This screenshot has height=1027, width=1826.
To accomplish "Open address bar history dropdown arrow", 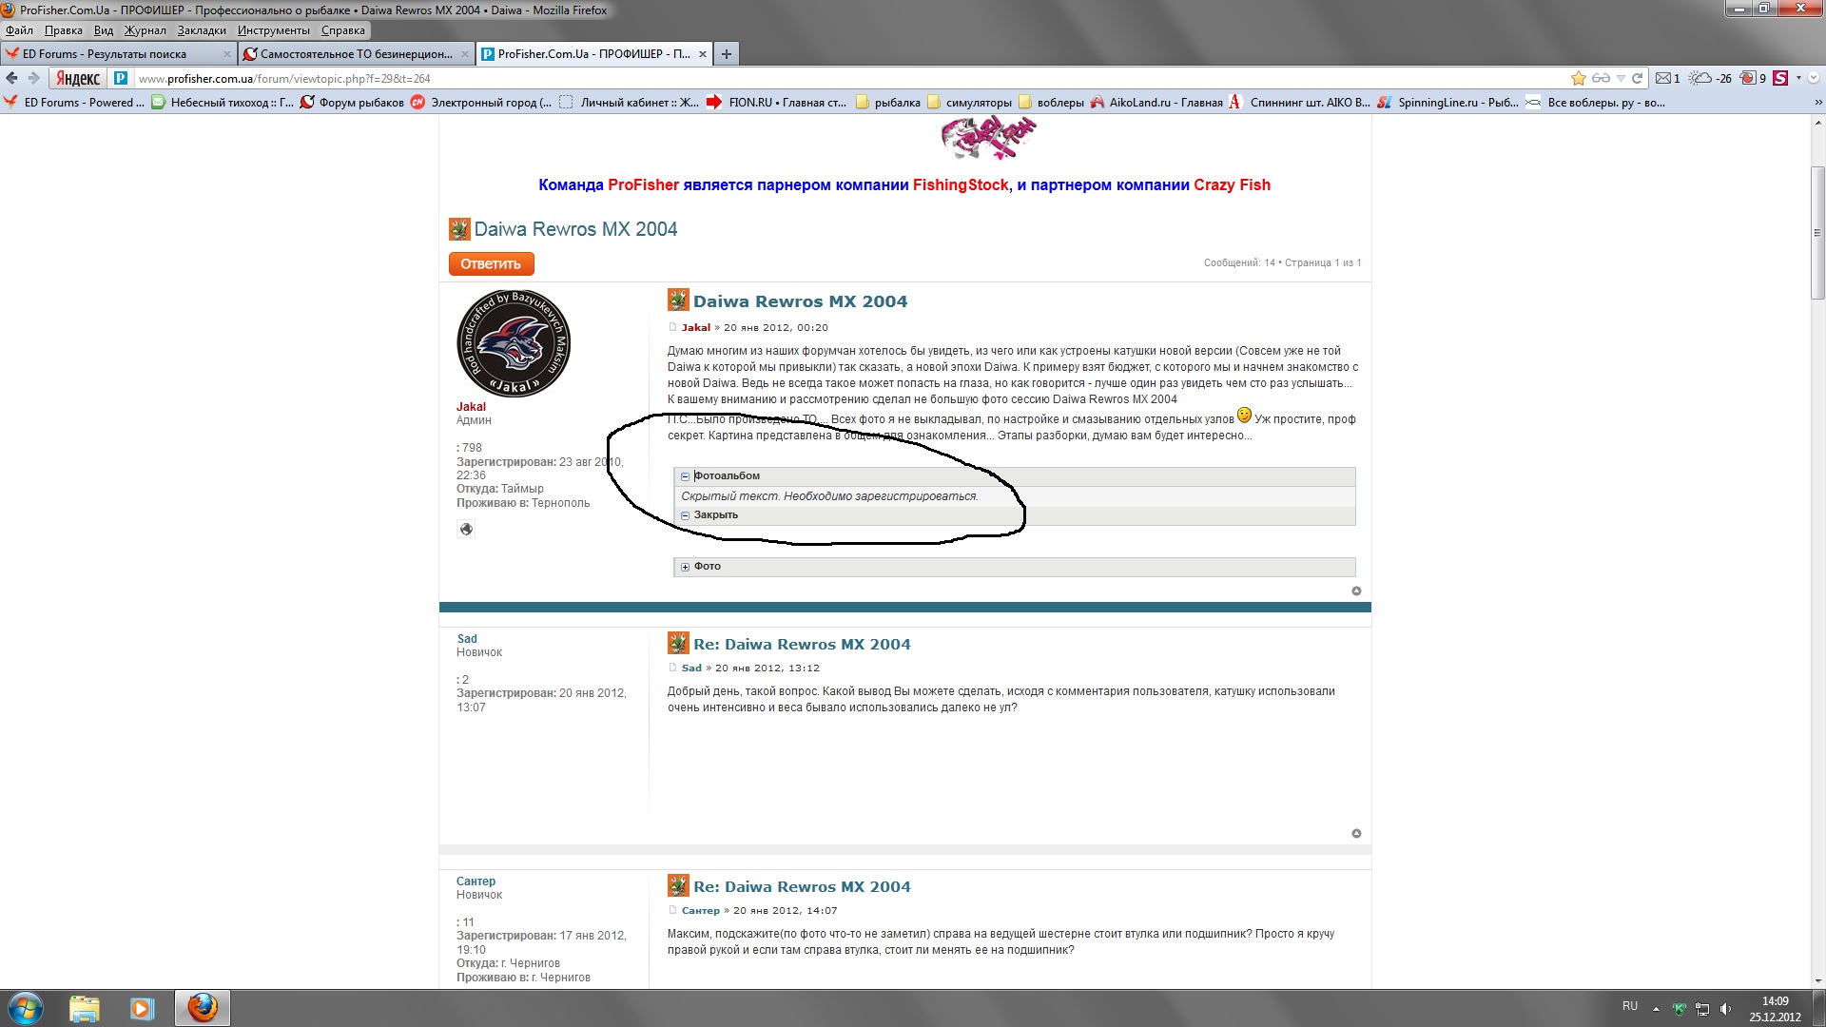I will click(1621, 78).
